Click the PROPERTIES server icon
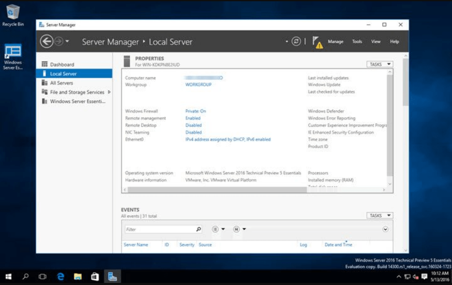 pyautogui.click(x=127, y=61)
